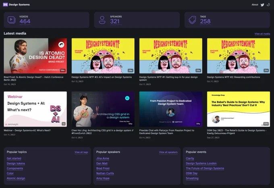Click the Oct 12, 2023 date text
Image resolution: width=274 pixels, height=188 pixels.
77,82
